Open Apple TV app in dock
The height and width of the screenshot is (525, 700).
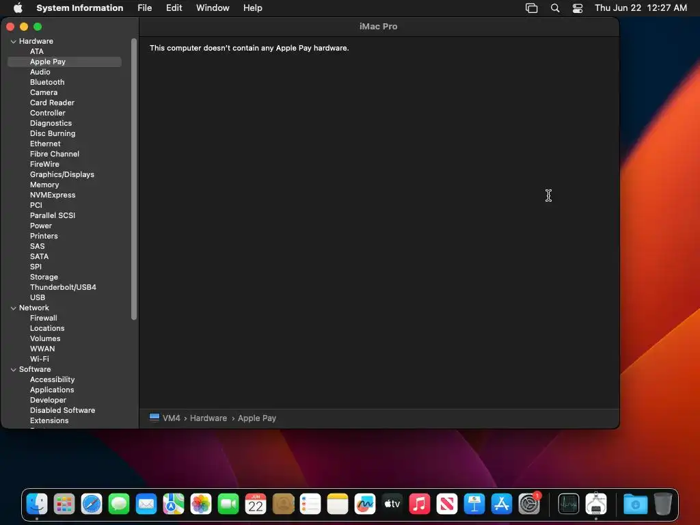[392, 504]
